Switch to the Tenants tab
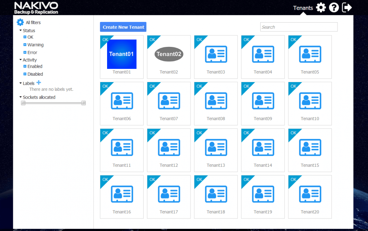368x231 pixels. [x=303, y=8]
